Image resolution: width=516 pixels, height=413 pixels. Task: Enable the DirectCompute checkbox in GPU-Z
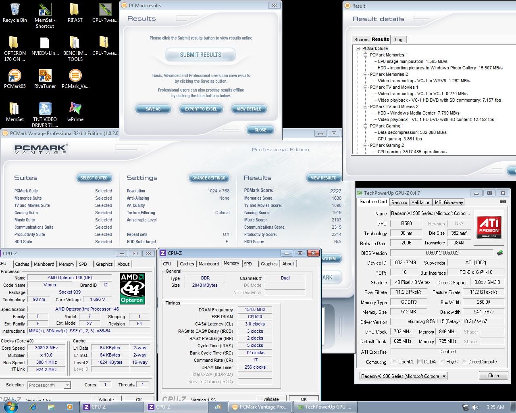pyautogui.click(x=465, y=362)
